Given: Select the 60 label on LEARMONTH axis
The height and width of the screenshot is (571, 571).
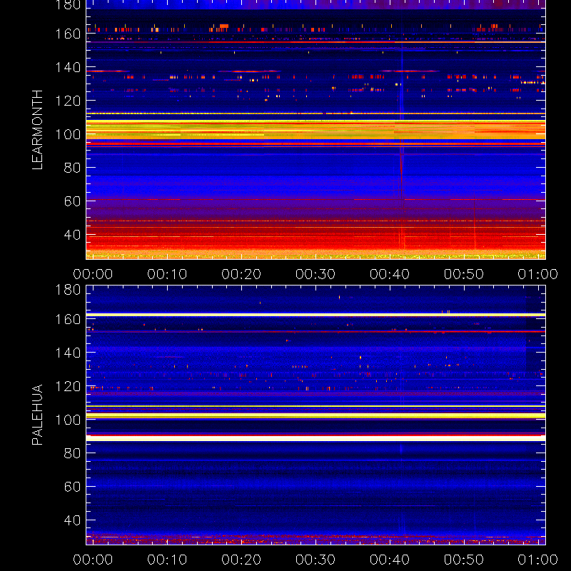Looking at the screenshot, I should [x=73, y=201].
